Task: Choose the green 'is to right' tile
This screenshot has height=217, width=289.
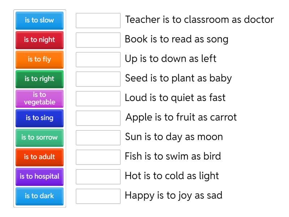Action: tap(39, 79)
